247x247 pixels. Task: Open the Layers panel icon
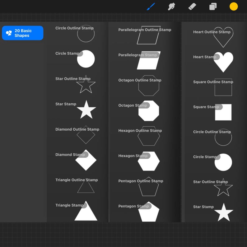[x=213, y=7]
